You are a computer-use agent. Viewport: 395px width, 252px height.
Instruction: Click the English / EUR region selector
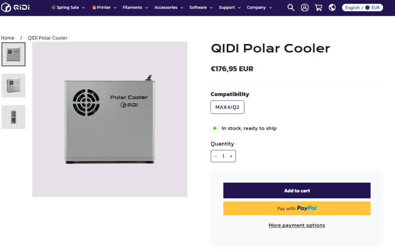(x=362, y=7)
